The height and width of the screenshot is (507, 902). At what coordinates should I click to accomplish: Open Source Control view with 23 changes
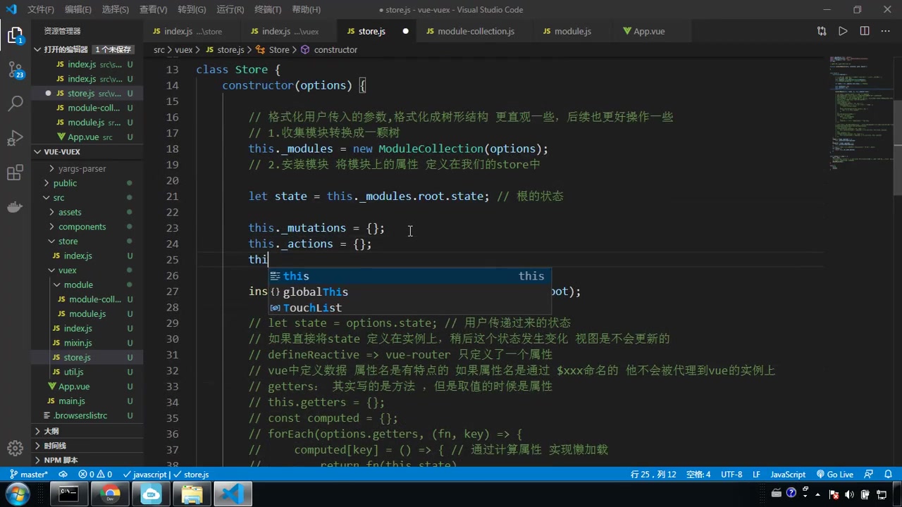(x=16, y=70)
